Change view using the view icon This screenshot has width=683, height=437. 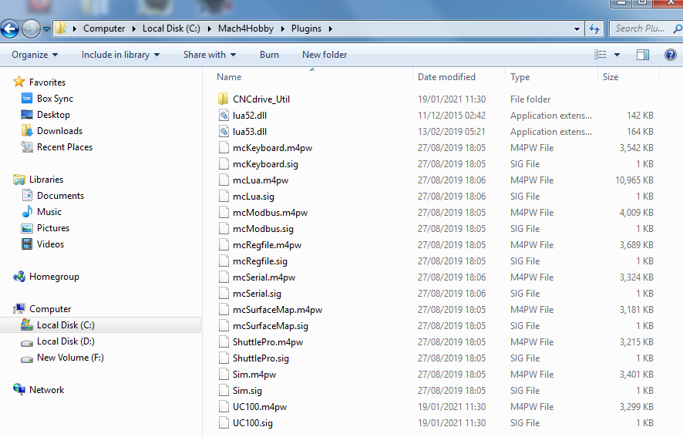click(x=601, y=55)
